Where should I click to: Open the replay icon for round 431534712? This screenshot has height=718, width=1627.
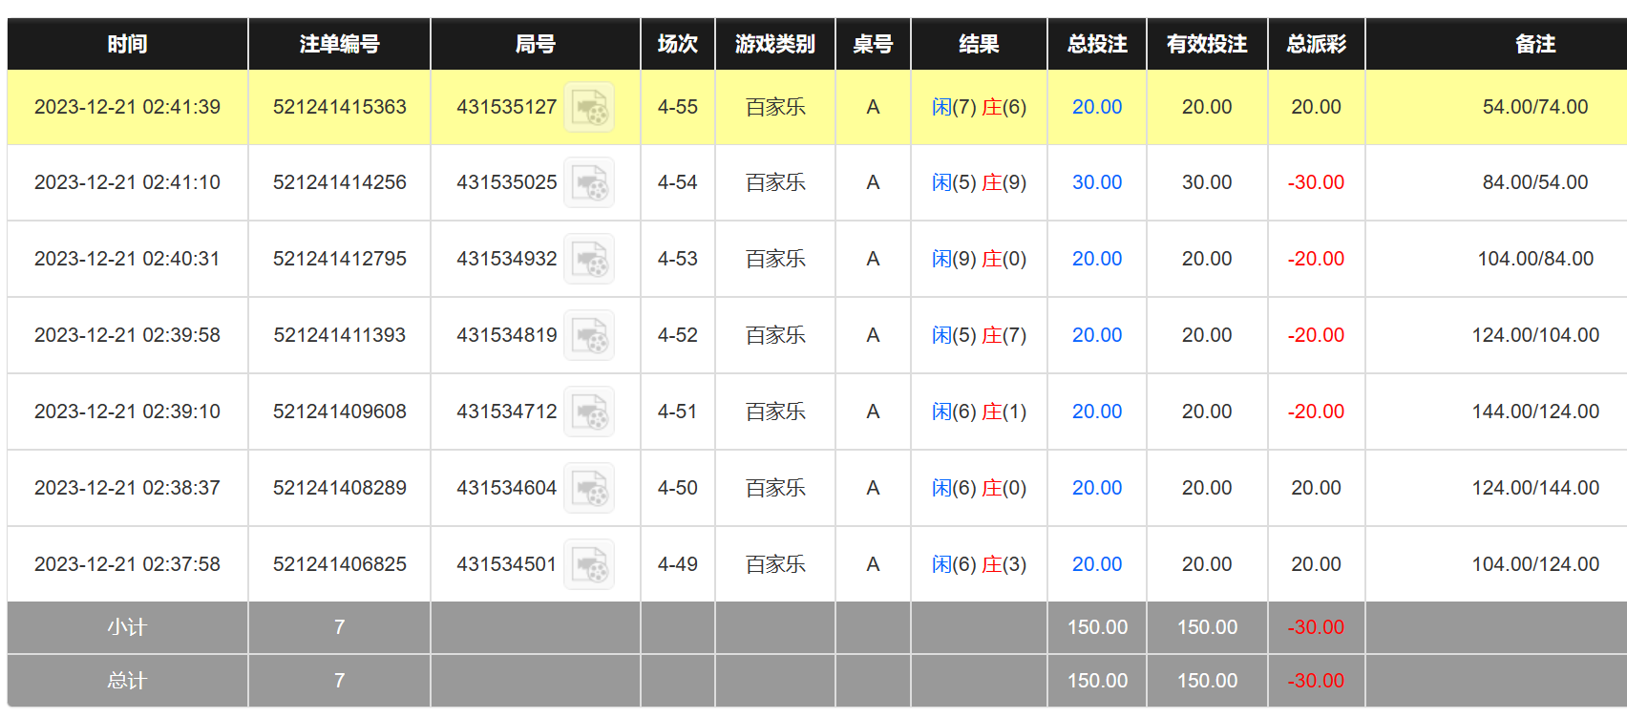click(x=589, y=412)
